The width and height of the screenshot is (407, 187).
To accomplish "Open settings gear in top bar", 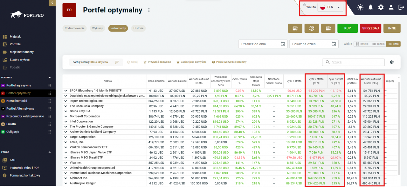I will pos(381,7).
